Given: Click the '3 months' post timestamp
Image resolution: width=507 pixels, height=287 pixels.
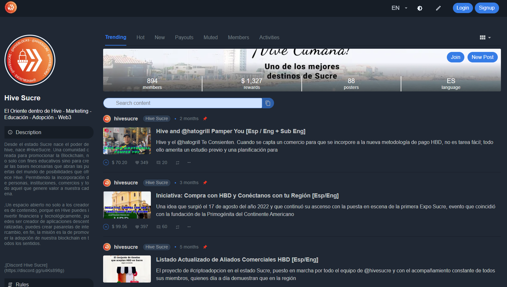Looking at the screenshot, I should coord(189,183).
